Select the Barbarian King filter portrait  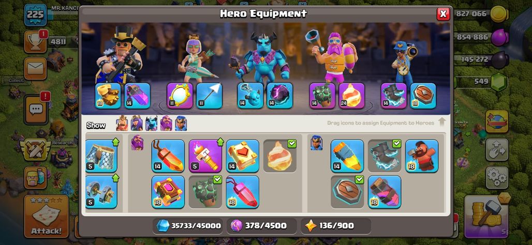pyautogui.click(x=122, y=124)
